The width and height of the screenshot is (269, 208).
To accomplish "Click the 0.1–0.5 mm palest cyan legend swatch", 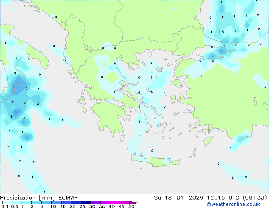I will tap(7, 202).
